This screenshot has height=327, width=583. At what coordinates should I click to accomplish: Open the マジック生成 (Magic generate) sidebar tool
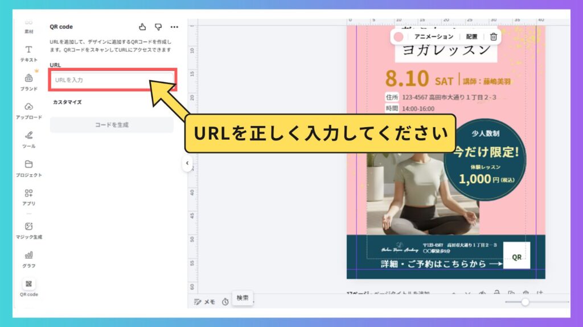pos(28,229)
